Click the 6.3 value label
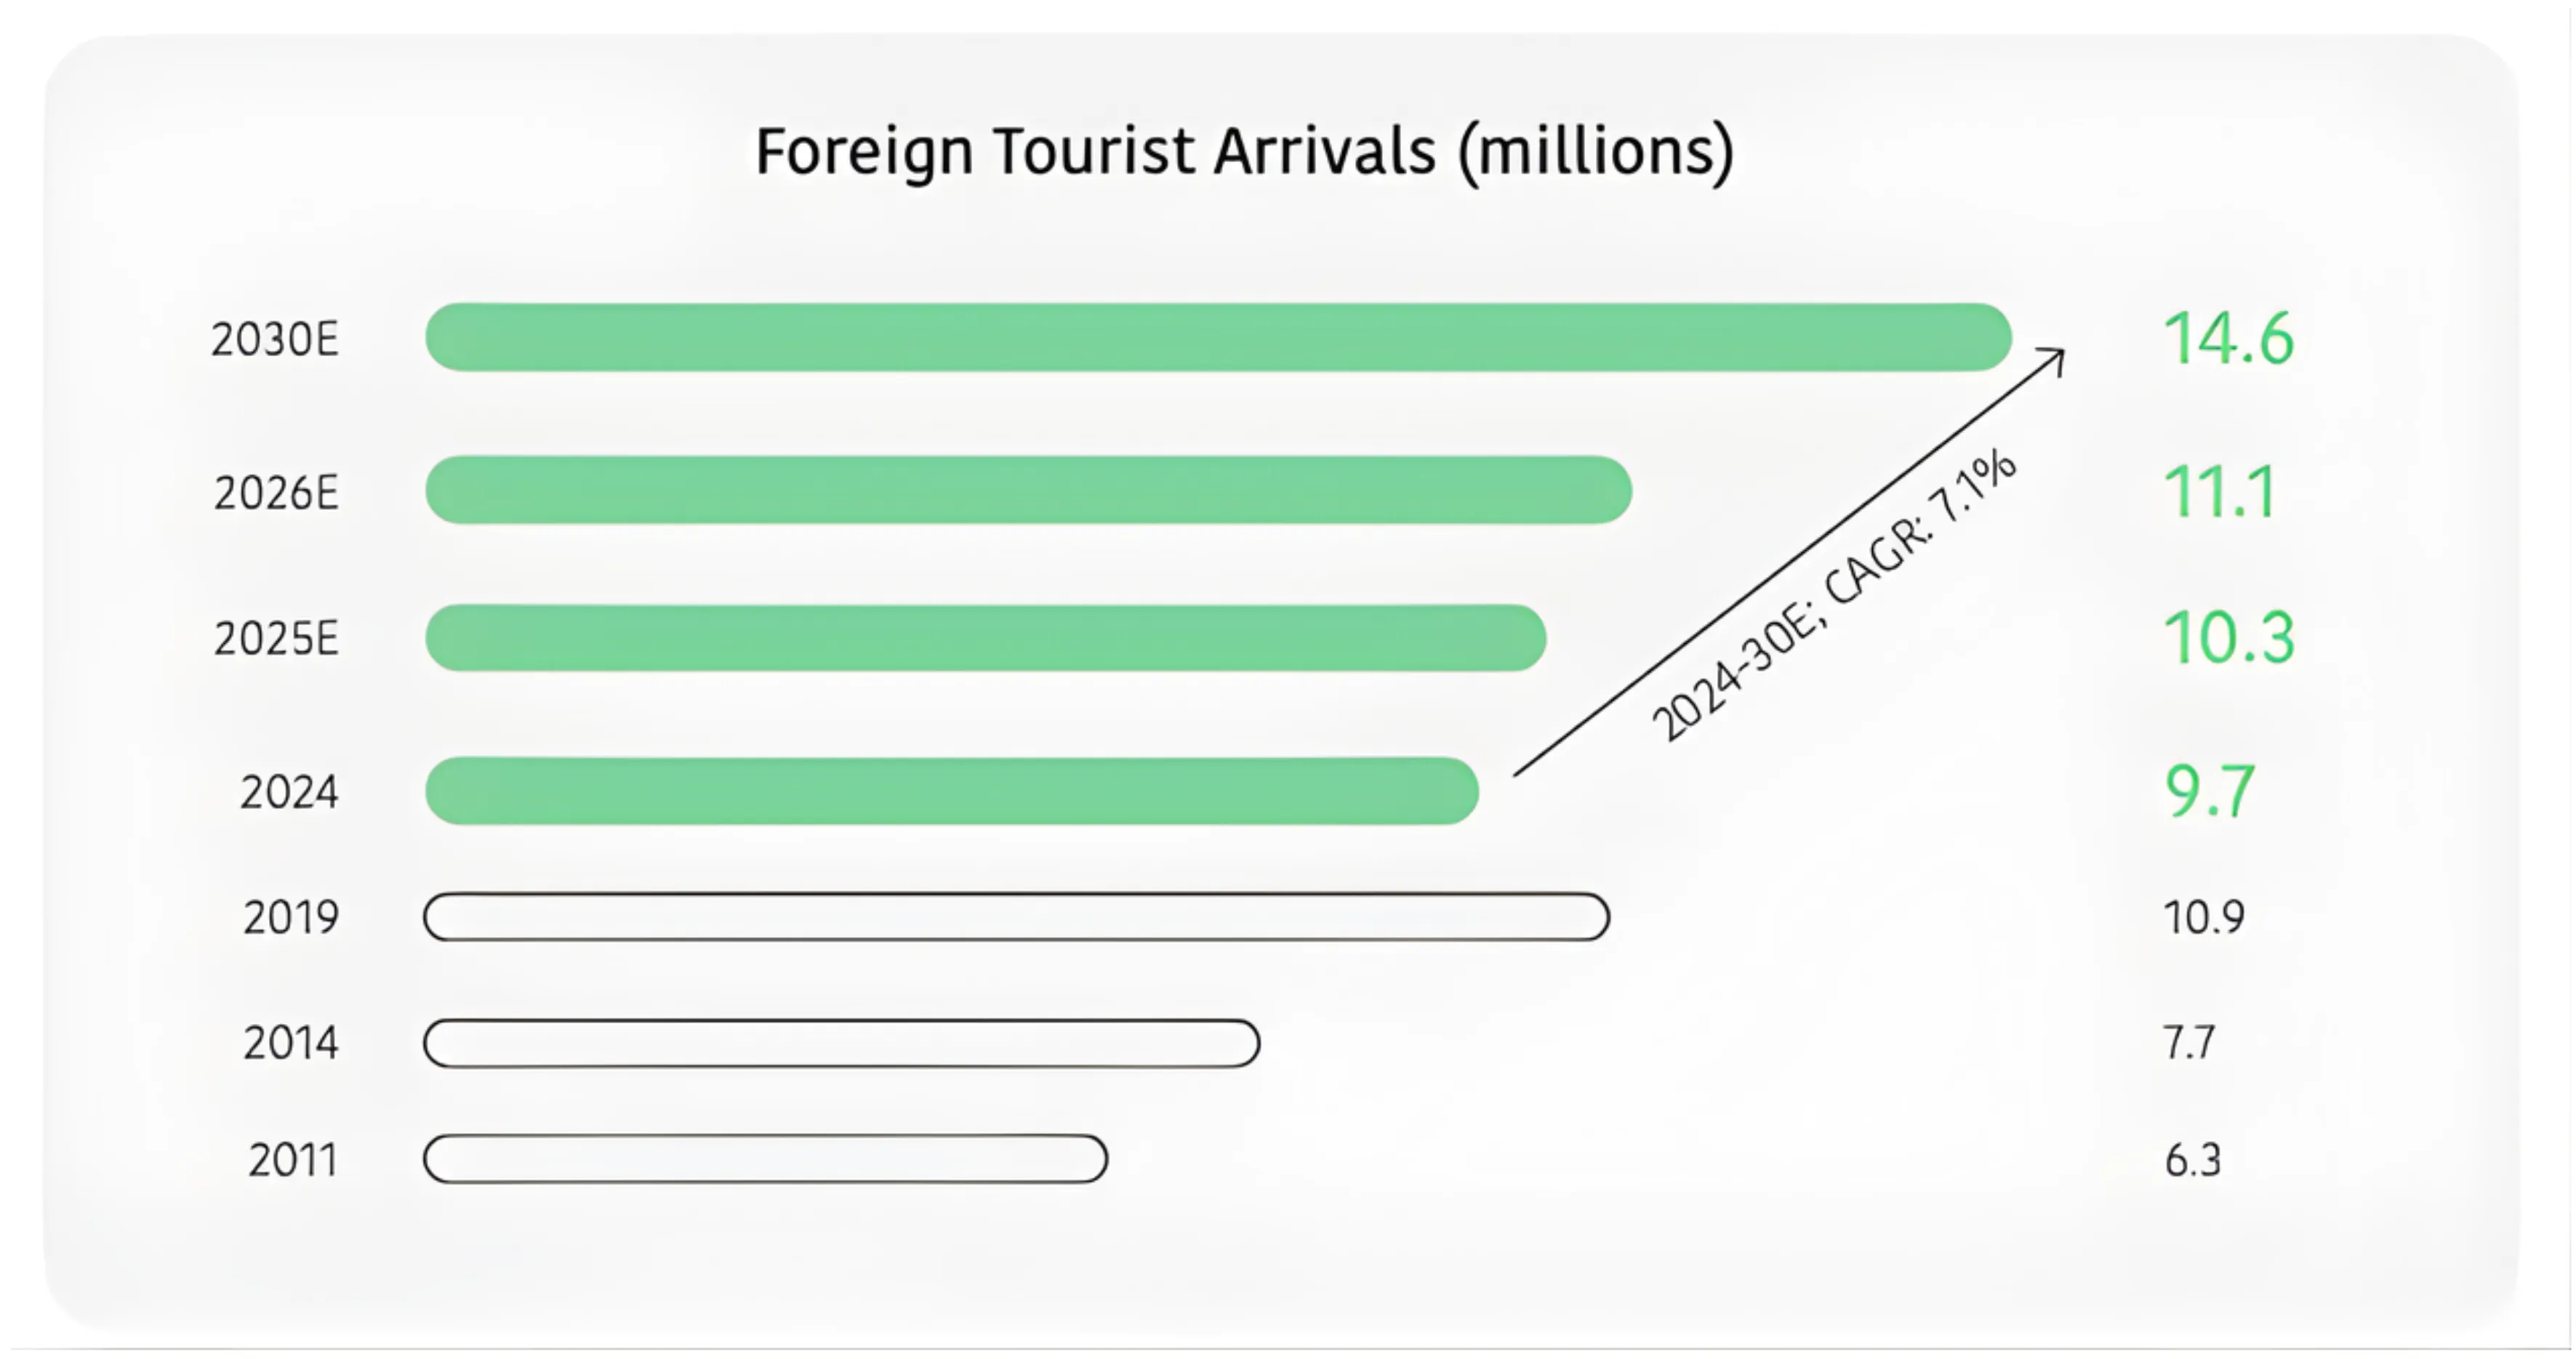Image resolution: width=2576 pixels, height=1359 pixels. [x=2192, y=1160]
